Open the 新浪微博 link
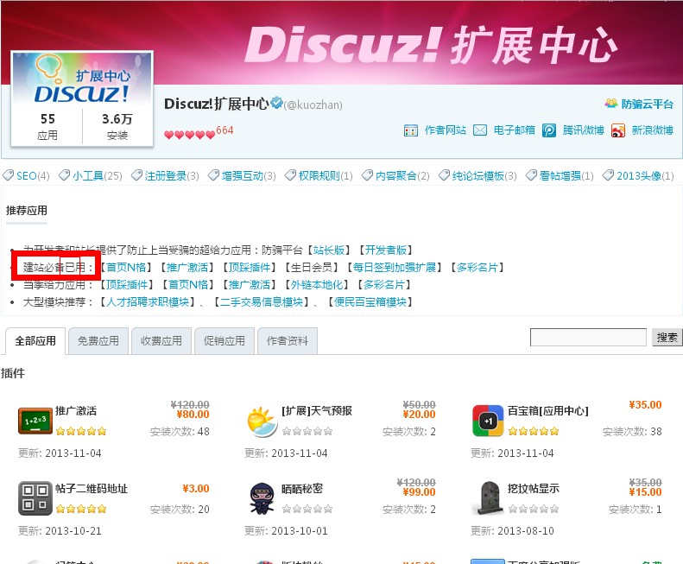The height and width of the screenshot is (564, 683). (x=652, y=130)
